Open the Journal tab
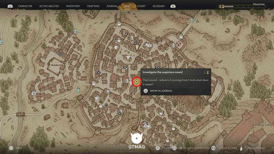This screenshot has height=154, width=274. coord(112,6)
